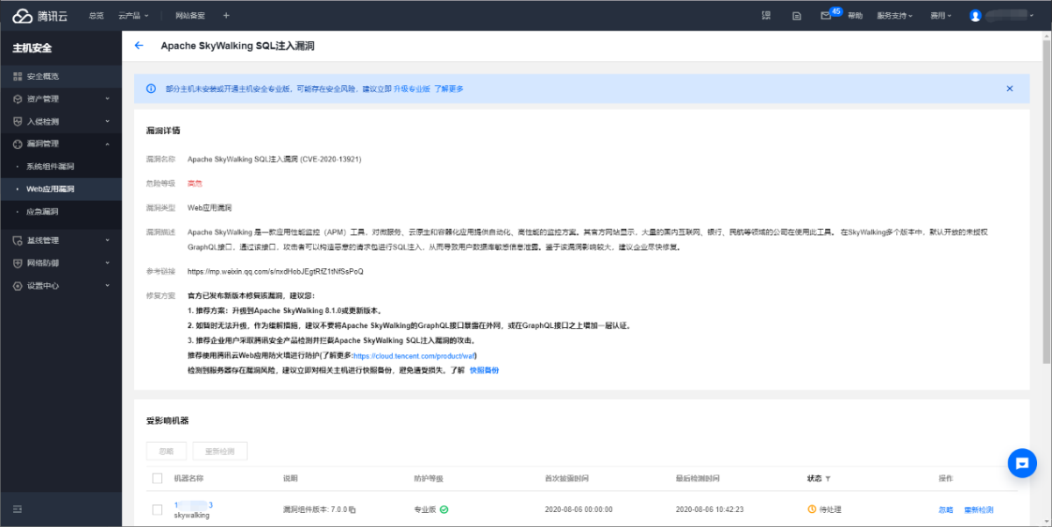The image size is (1052, 527).
Task: Open the 服务支持 dropdown
Action: [x=894, y=15]
